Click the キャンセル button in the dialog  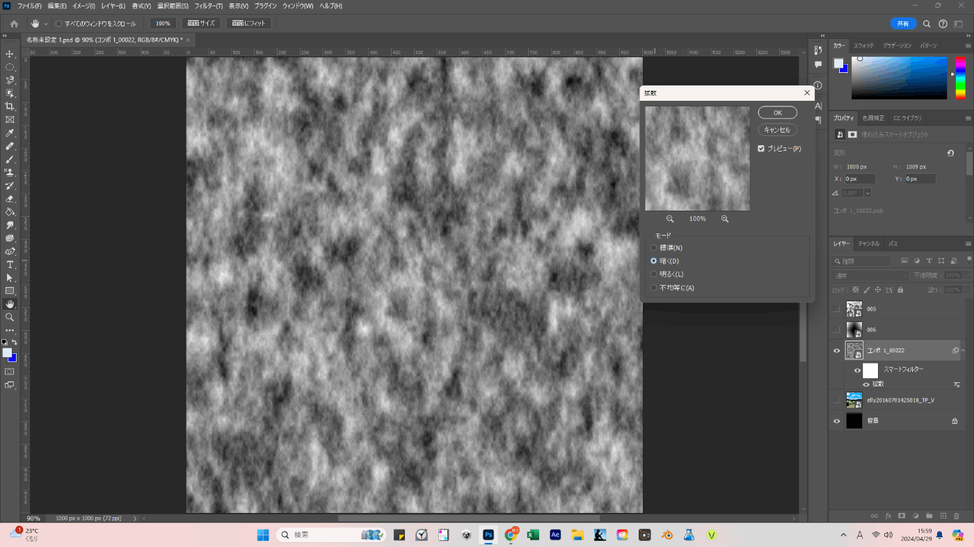[x=777, y=130]
